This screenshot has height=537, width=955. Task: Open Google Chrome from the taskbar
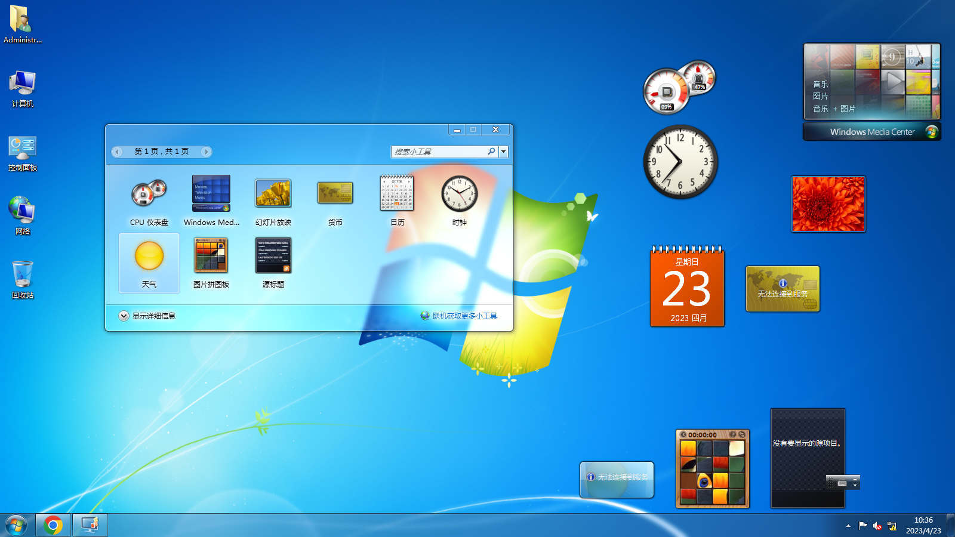(53, 525)
